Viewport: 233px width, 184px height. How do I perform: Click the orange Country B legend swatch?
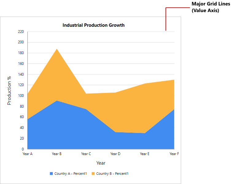click(x=93, y=174)
